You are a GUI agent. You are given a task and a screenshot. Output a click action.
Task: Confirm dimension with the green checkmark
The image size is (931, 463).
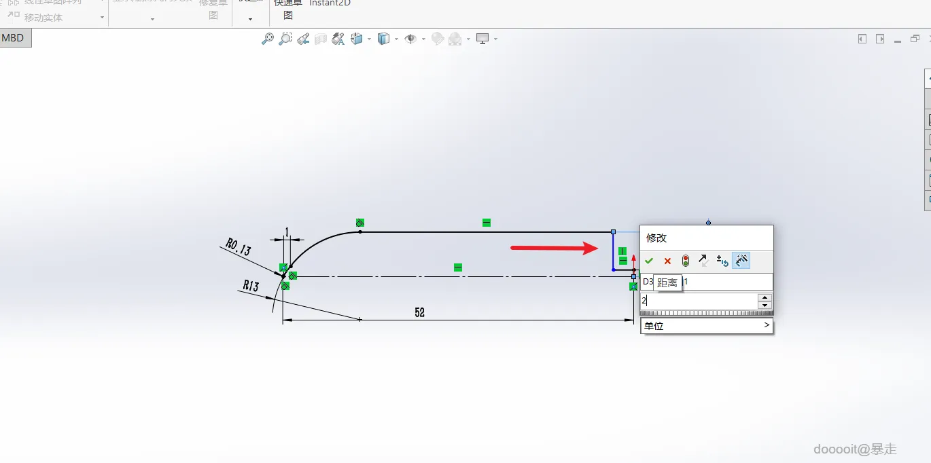click(x=649, y=261)
